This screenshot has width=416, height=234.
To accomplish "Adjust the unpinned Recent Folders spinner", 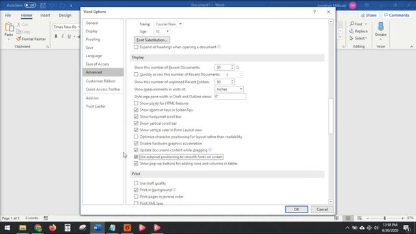I will coord(232,82).
